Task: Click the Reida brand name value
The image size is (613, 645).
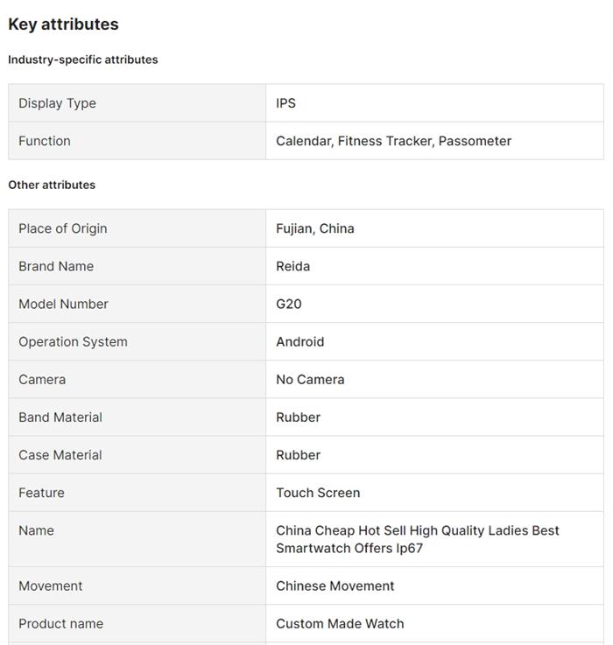Action: [x=292, y=266]
